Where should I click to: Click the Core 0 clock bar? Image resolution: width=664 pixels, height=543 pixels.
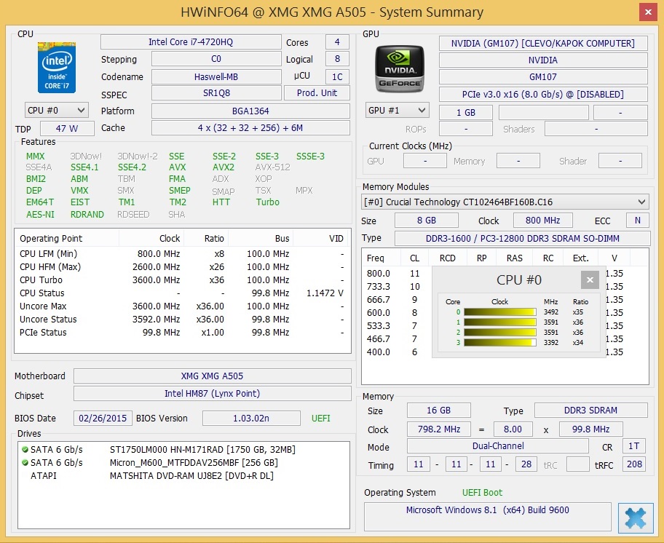click(500, 312)
